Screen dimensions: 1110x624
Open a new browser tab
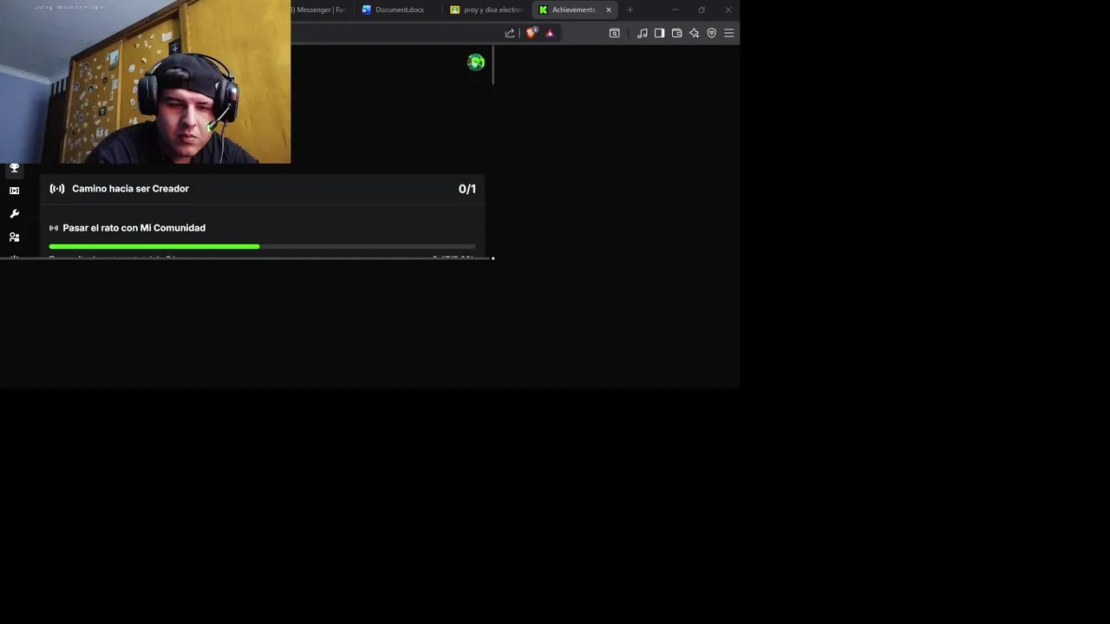pyautogui.click(x=630, y=10)
